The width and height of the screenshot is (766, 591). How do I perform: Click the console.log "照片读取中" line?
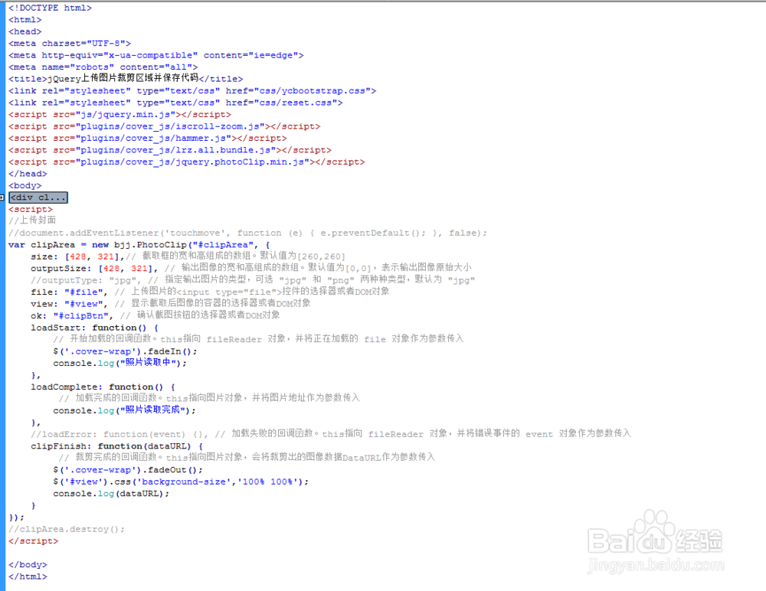(x=119, y=363)
